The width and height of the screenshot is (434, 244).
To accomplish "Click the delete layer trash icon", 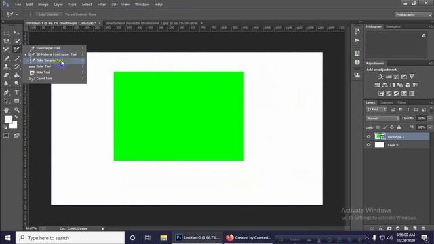I will [x=423, y=228].
